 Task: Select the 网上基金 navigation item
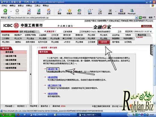coord(30,39)
